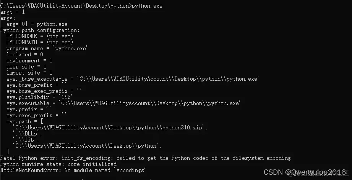Click the 'Python runtime state: core initialized' line
352x180 pixels.
click(x=58, y=164)
